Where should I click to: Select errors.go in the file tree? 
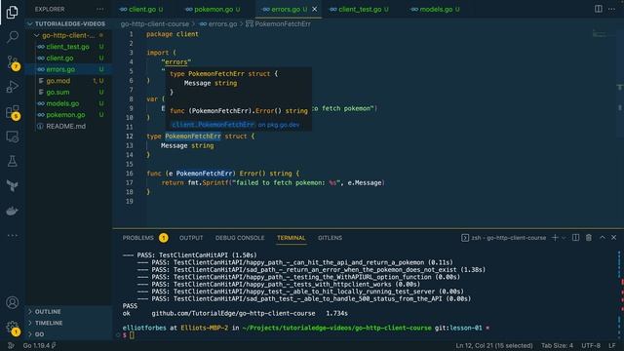[68, 69]
